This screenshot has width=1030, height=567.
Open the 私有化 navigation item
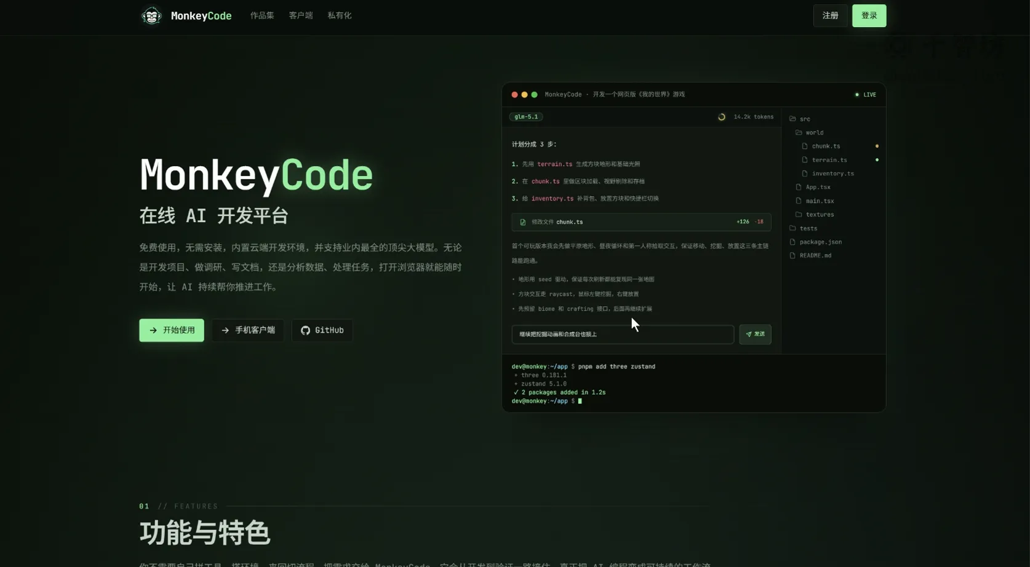[x=340, y=15]
